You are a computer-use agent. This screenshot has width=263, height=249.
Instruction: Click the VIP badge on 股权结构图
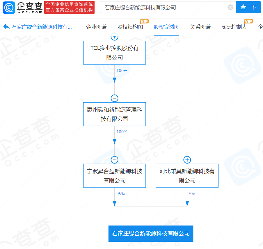[144, 21]
